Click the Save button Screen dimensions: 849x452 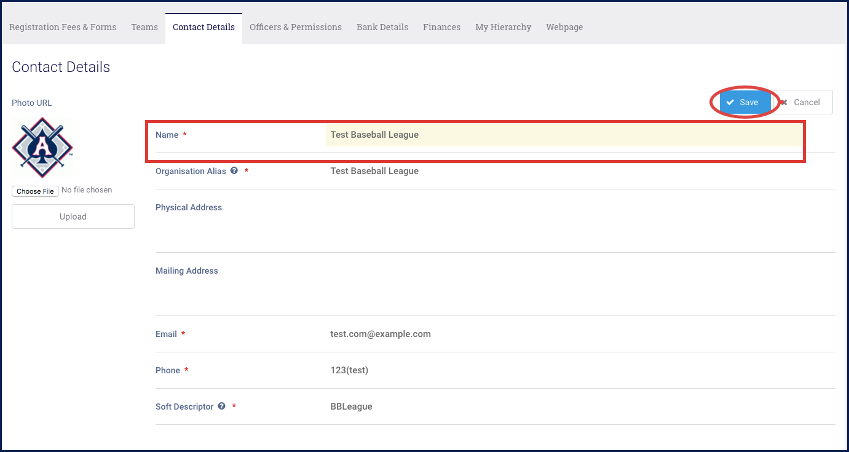coord(745,103)
